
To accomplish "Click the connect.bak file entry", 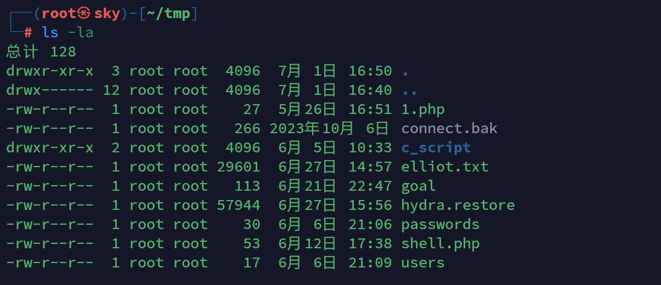I will 449,129.
